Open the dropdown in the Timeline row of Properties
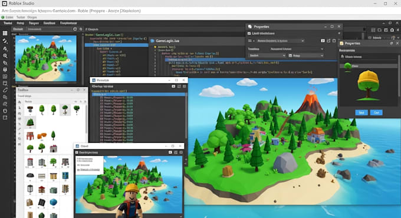The width and height of the screenshot is (401, 218). [297, 49]
